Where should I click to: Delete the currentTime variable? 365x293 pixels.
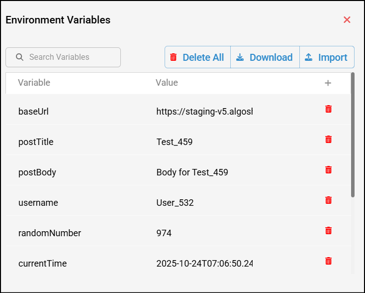[328, 261]
